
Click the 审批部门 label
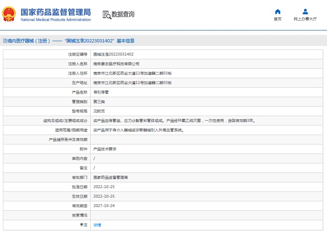click(79, 177)
